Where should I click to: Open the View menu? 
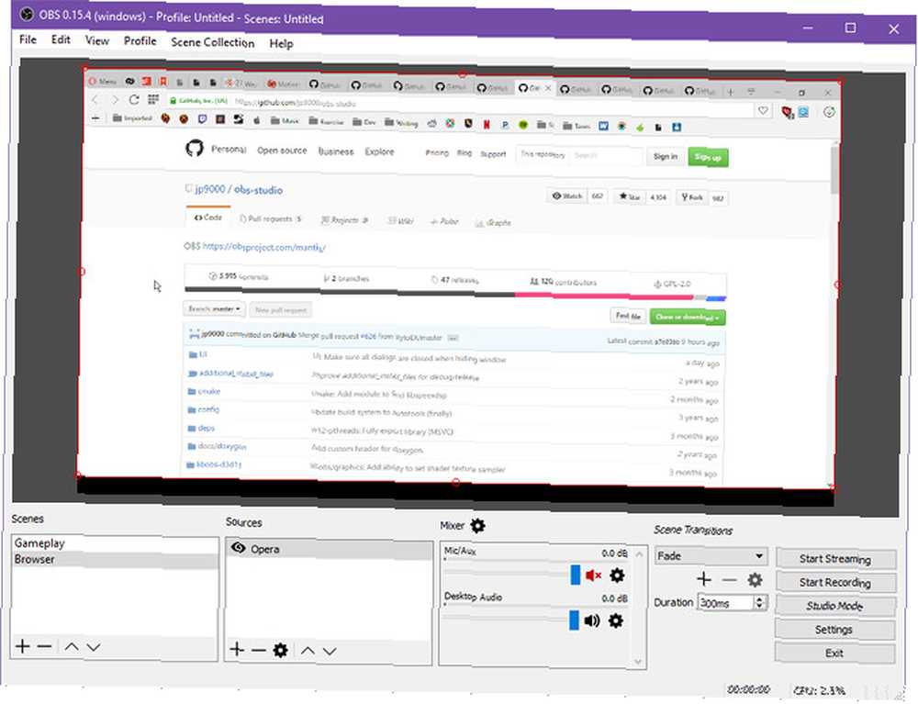pos(97,40)
